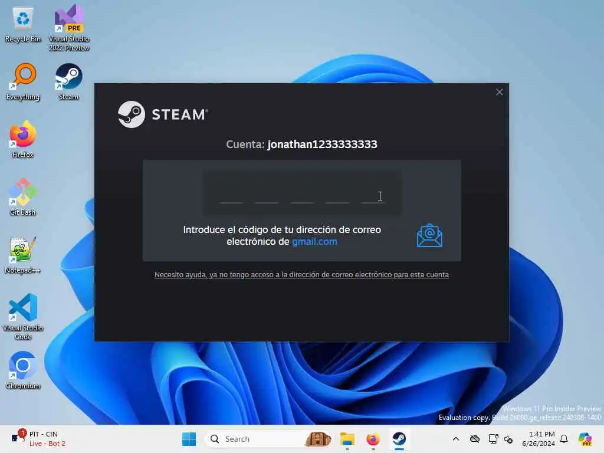Viewport: 604px width, 453px height.
Task: Select the Everything search desktop icon
Action: click(23, 82)
